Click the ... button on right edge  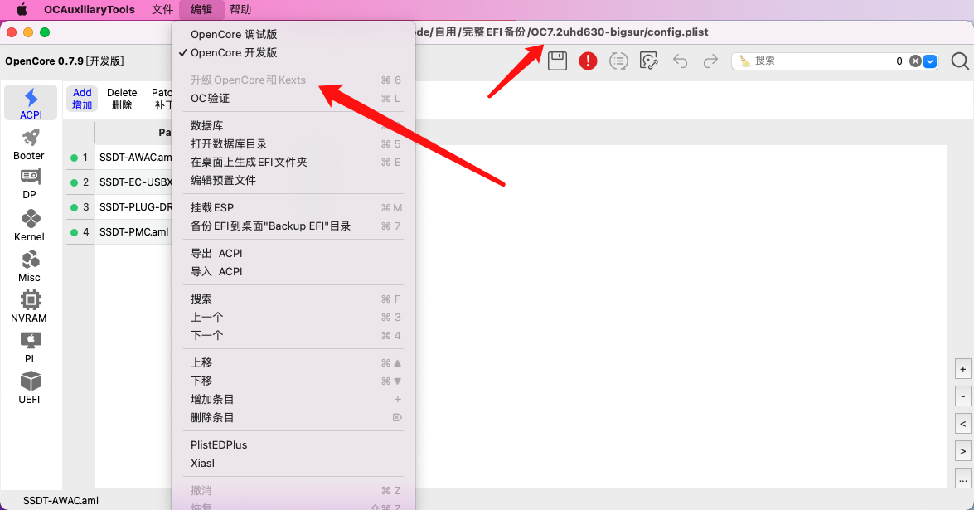point(963,479)
